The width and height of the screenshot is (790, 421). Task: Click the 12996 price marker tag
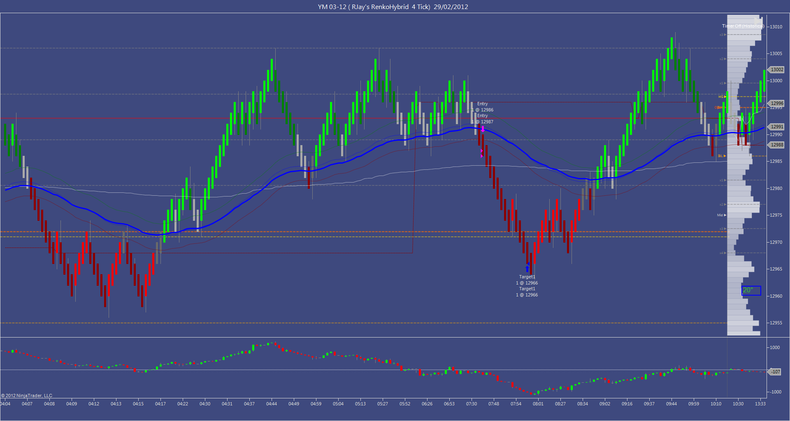click(x=777, y=103)
